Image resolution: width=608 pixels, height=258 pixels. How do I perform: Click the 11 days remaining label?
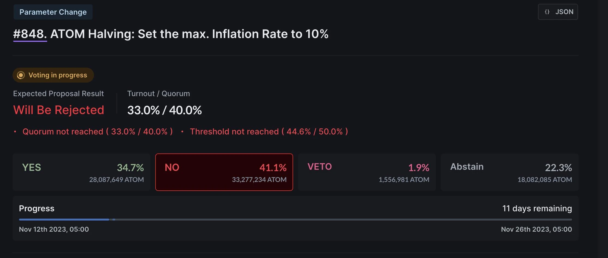[x=537, y=209]
